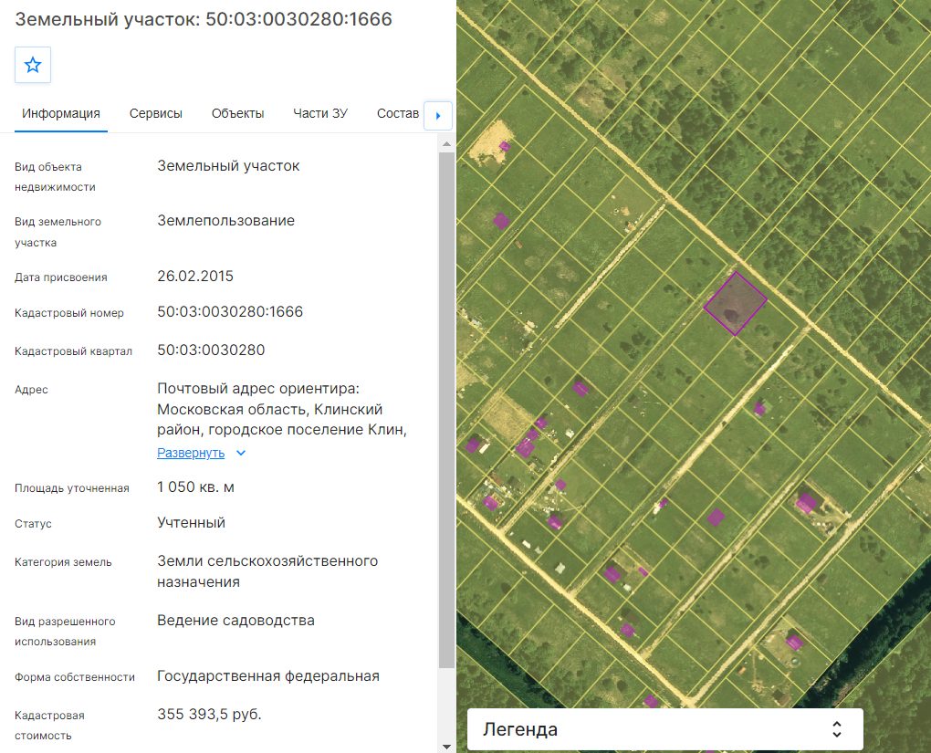
Task: Open the Части ЗУ tab
Action: pyautogui.click(x=320, y=113)
